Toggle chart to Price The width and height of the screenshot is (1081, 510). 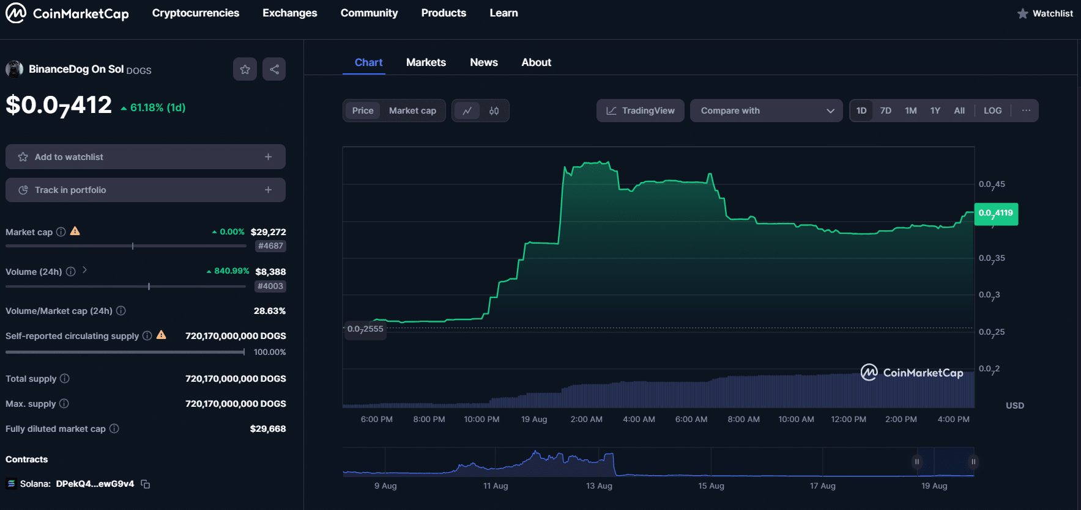pyautogui.click(x=363, y=111)
